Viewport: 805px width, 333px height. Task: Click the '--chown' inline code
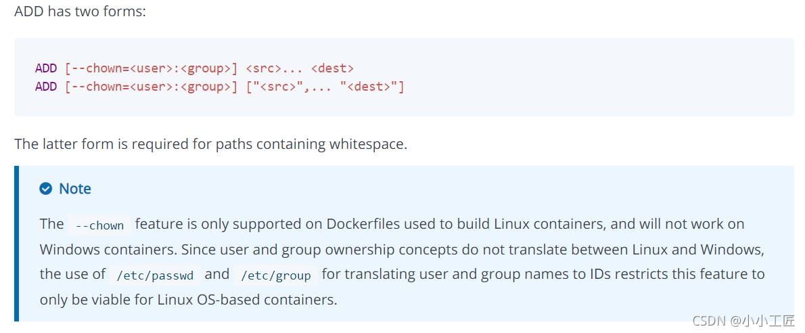(99, 225)
